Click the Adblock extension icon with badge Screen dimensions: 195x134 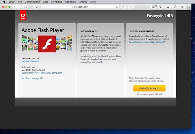point(153,7)
